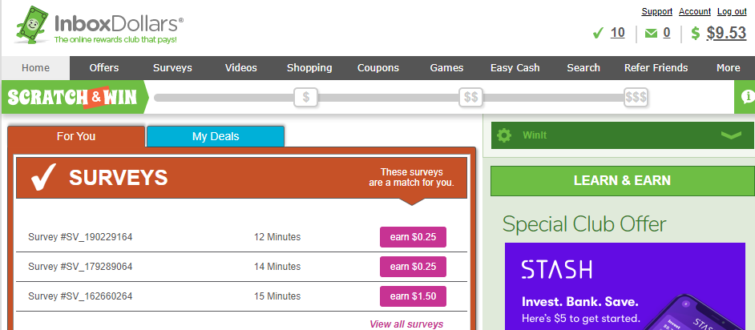Click the green checkmark tasks icon
755x330 pixels.
click(x=597, y=34)
